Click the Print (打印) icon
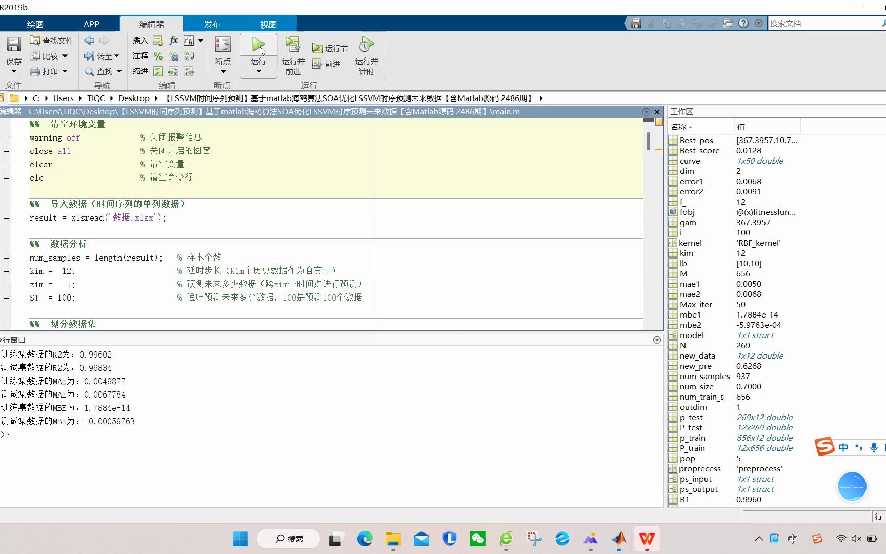 click(x=35, y=71)
